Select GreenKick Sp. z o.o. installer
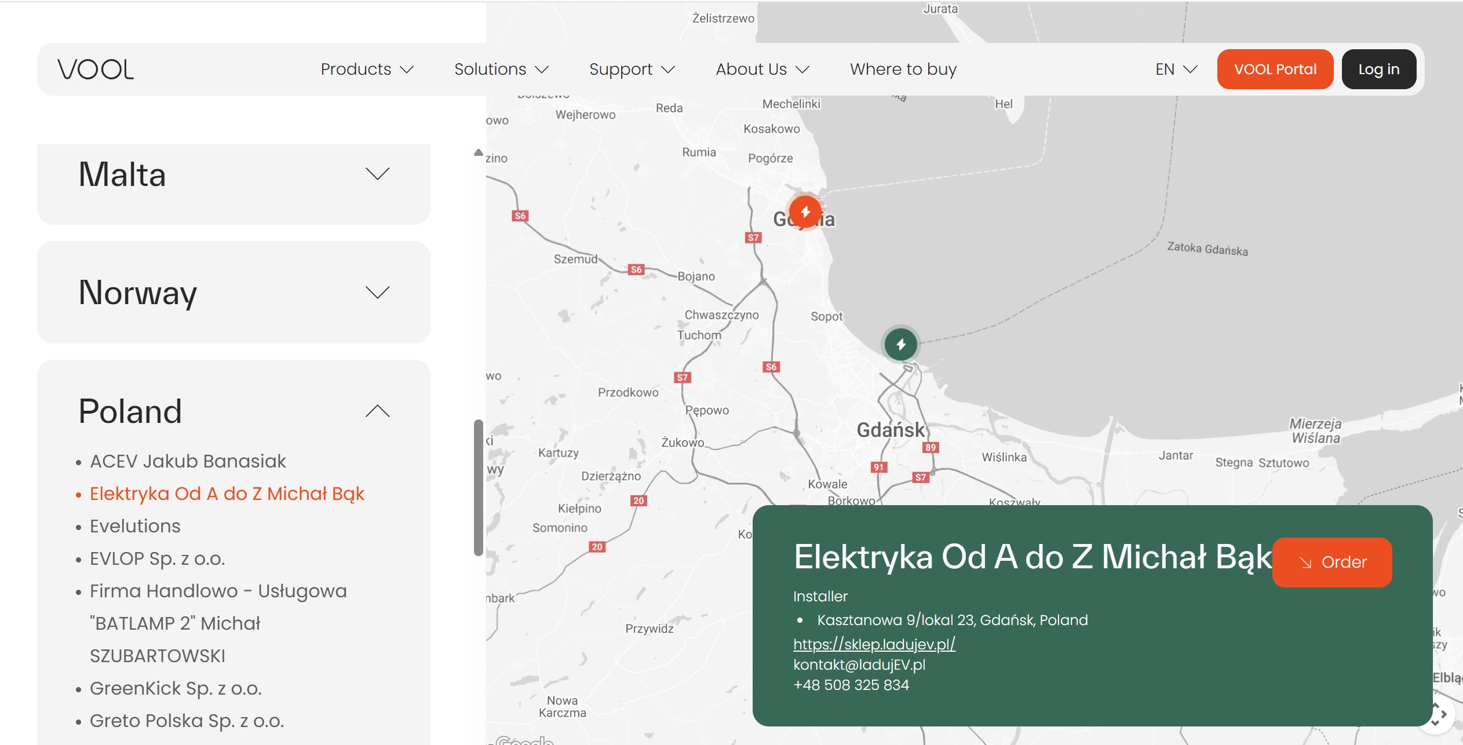This screenshot has width=1463, height=745. point(176,688)
